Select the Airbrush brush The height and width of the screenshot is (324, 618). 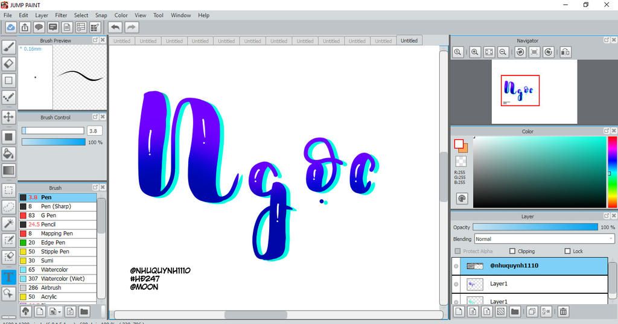coord(57,288)
